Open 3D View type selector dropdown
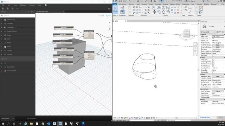 [208, 32]
